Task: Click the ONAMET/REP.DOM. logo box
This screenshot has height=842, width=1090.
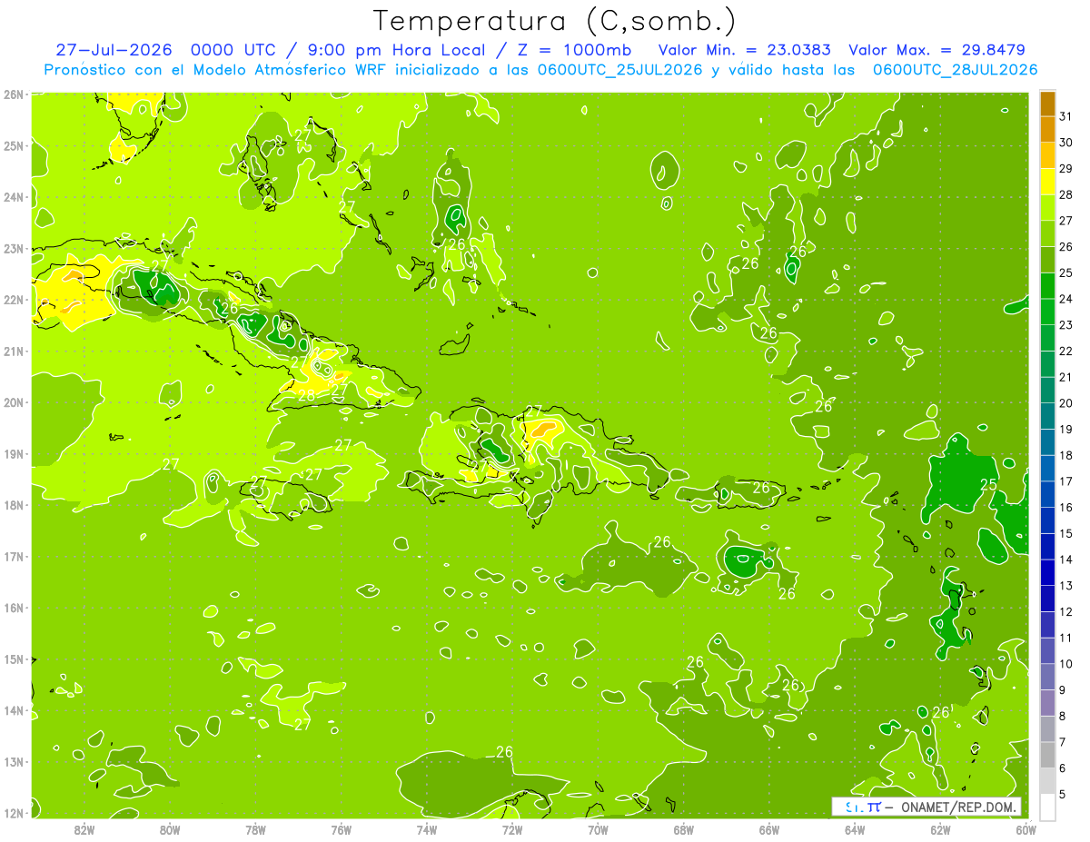Action: [926, 807]
